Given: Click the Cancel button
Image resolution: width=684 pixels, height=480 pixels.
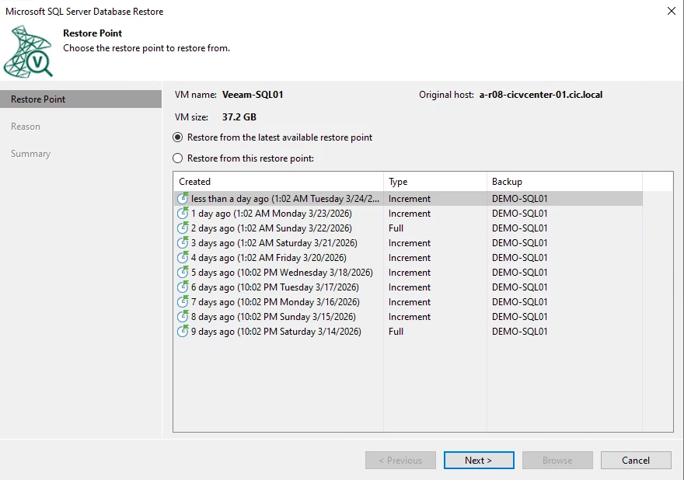Looking at the screenshot, I should tap(636, 460).
